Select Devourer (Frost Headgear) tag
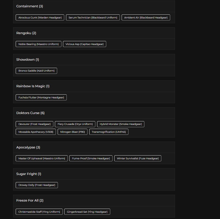220x219 pixels. click(x=34, y=124)
